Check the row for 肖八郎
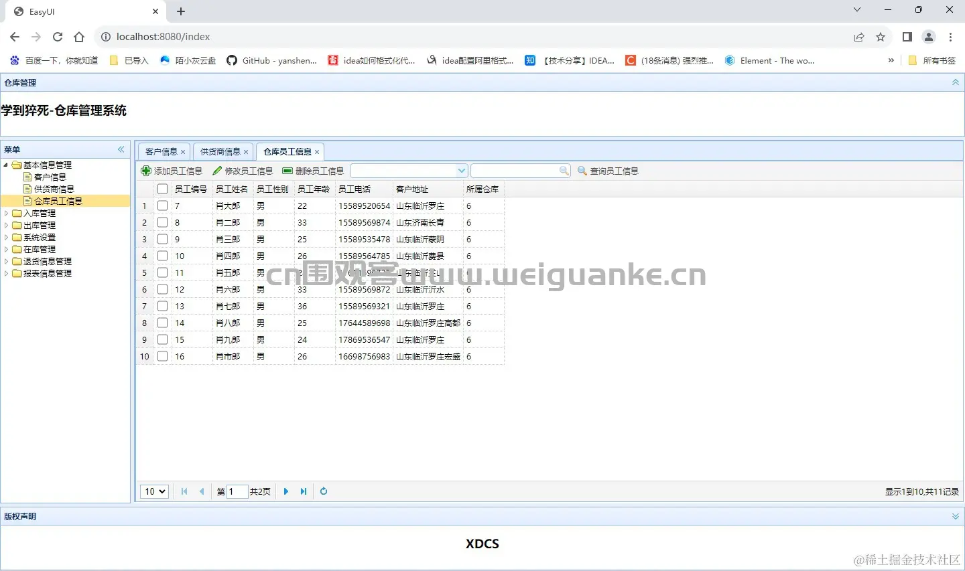This screenshot has height=571, width=965. (162, 323)
